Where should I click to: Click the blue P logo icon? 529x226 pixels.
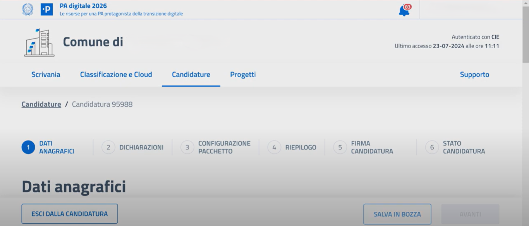[47, 10]
